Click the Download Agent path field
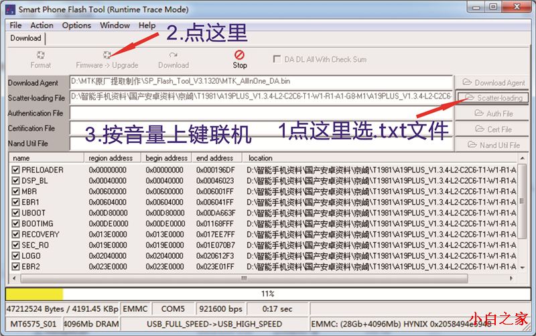 [x=261, y=82]
